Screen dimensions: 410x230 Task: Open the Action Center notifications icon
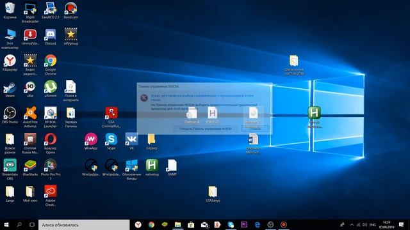coord(402,224)
